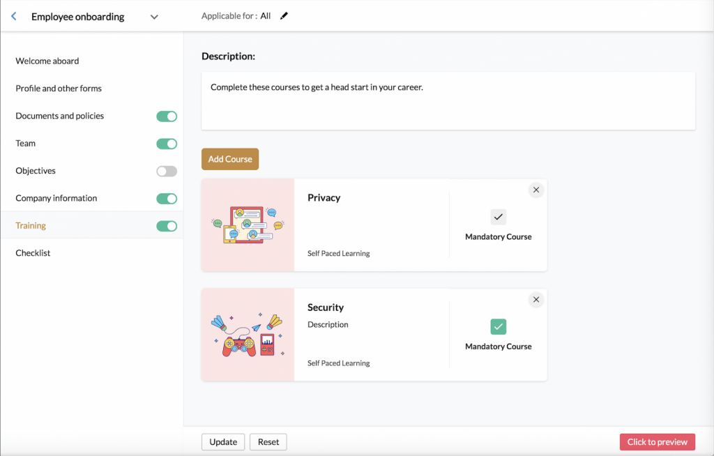Open Profile and other forms section
Screen dimensions: 714x456
click(59, 89)
